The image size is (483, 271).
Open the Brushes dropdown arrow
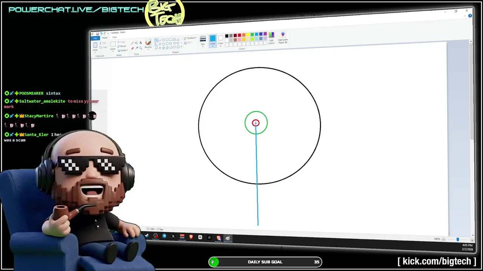pyautogui.click(x=148, y=49)
